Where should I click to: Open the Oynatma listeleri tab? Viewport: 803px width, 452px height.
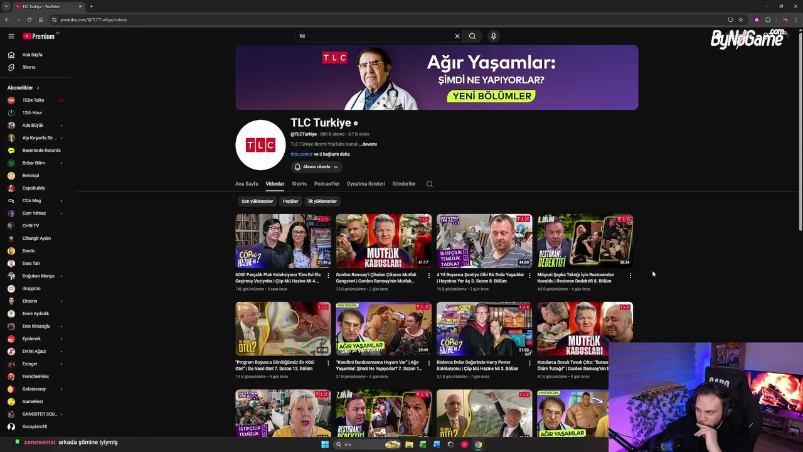[366, 184]
